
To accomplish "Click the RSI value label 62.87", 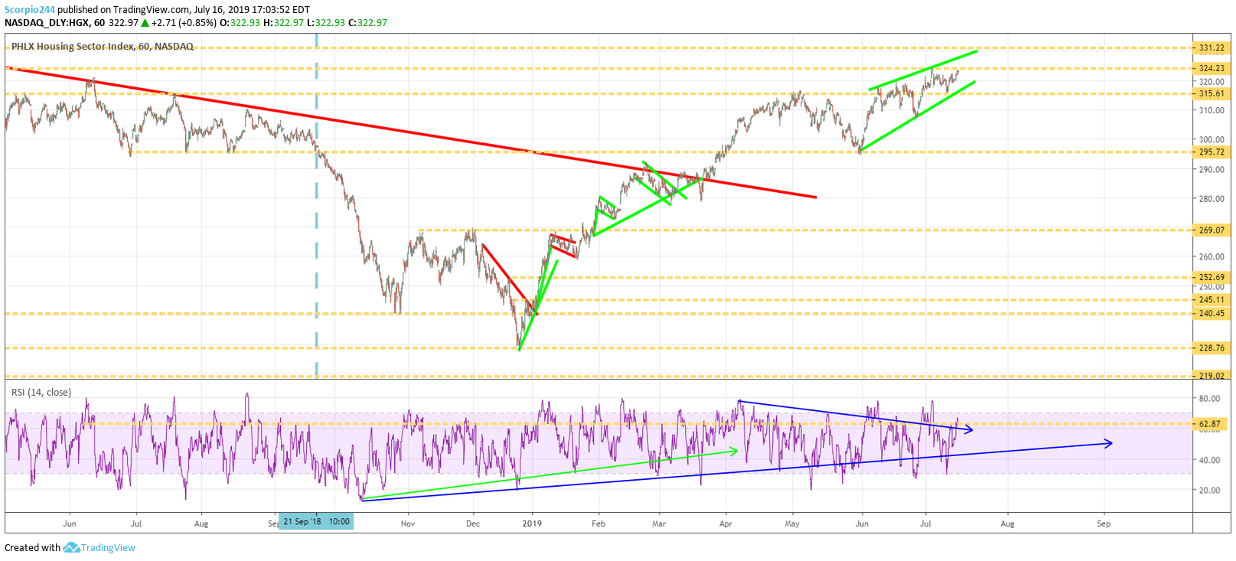I will 1212,423.
